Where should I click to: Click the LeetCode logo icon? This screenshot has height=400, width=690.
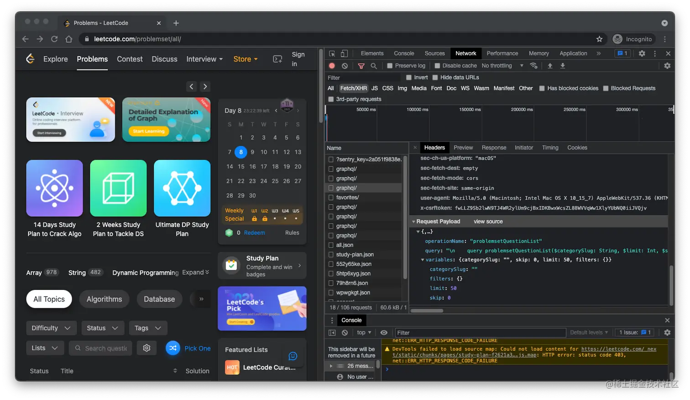(30, 58)
